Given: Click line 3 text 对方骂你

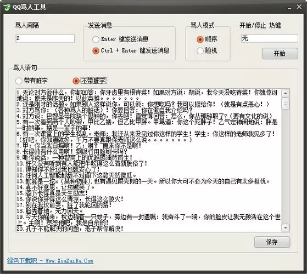Looking at the screenshot, I should pyautogui.click(x=105, y=110).
